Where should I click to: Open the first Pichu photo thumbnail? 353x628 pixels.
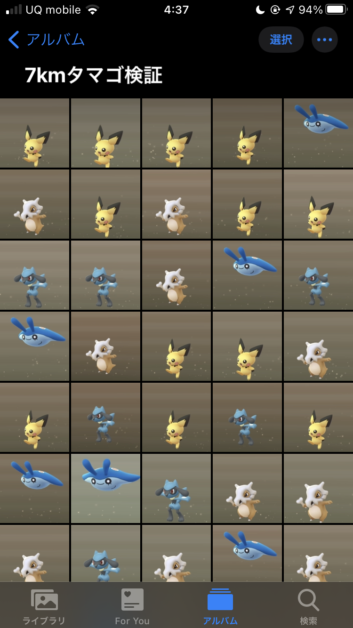tap(35, 133)
